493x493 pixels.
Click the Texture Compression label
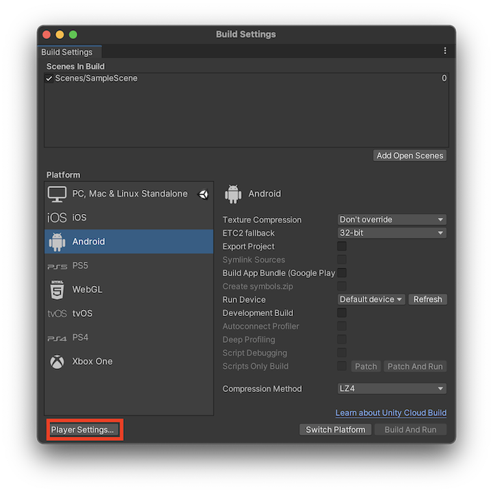(x=262, y=219)
